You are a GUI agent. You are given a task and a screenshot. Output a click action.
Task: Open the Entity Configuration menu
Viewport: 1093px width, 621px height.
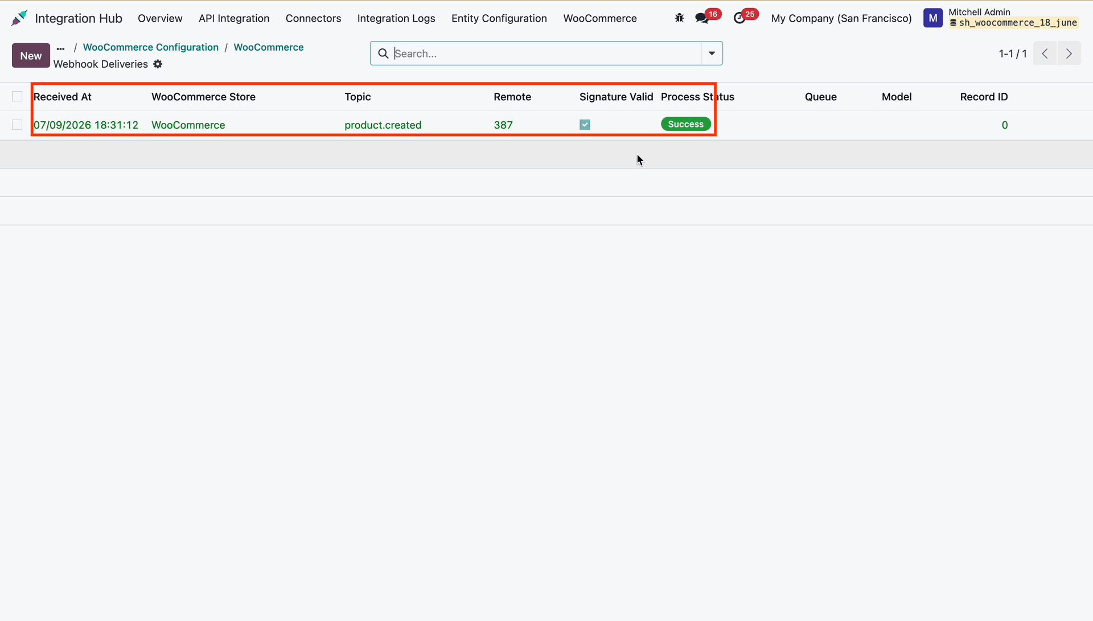point(499,18)
